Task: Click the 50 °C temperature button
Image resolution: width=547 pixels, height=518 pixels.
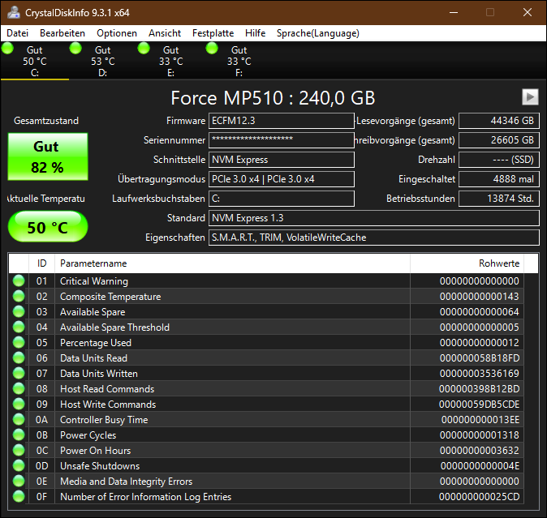Action: [x=48, y=226]
